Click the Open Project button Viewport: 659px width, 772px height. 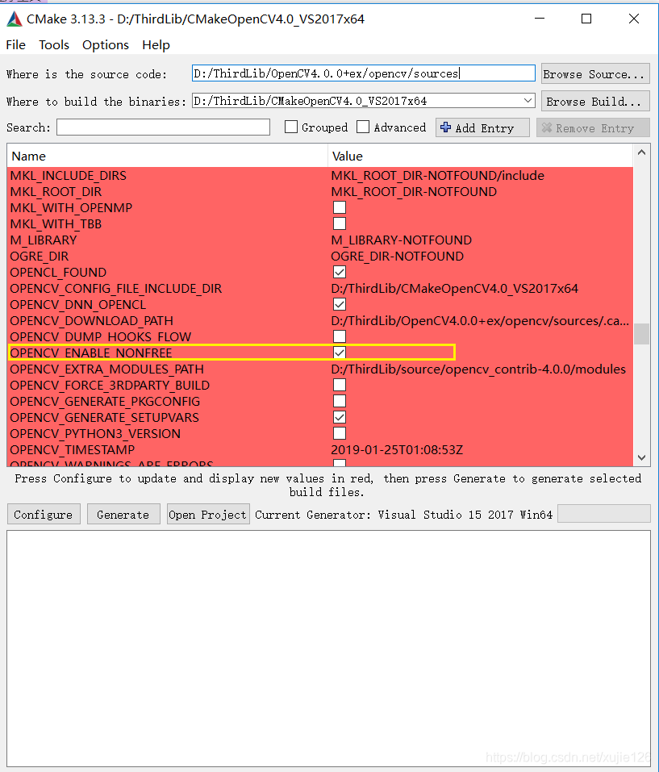coord(208,514)
